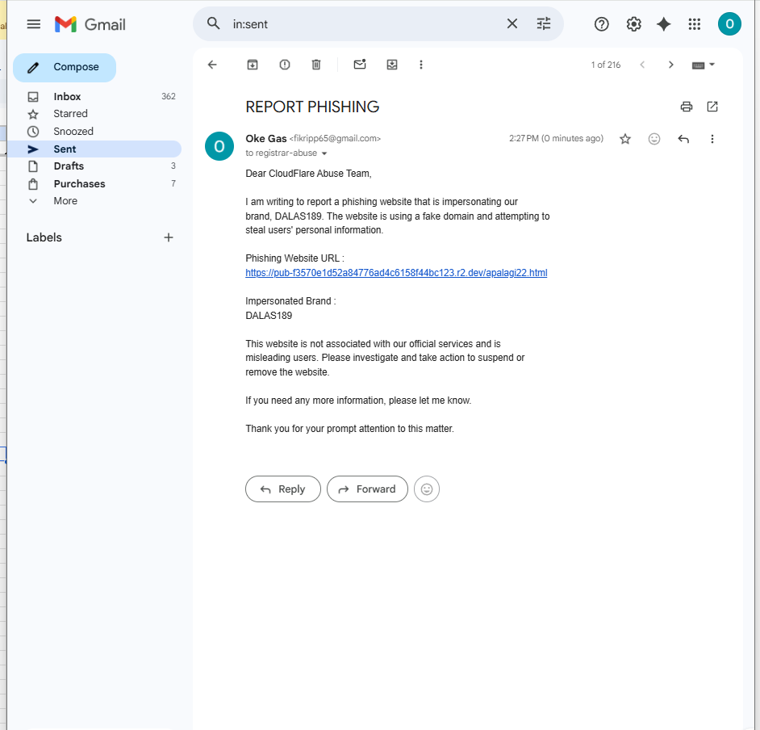Click the Gemini sparkle icon
This screenshot has width=760, height=730.
click(663, 23)
